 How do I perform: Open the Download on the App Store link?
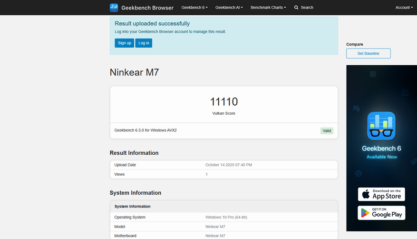[381, 194]
